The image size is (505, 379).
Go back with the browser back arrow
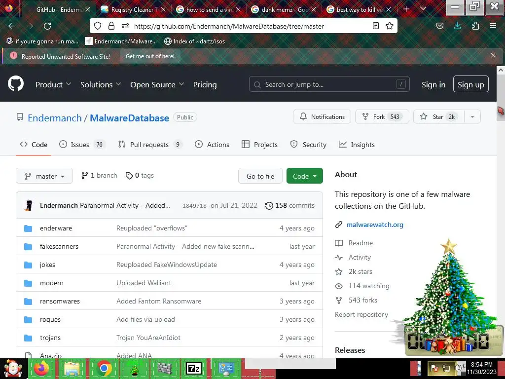coord(12,26)
